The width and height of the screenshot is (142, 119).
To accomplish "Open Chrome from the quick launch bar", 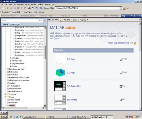I will 11,117.
